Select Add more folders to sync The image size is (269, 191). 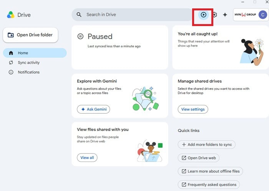[x=207, y=145]
